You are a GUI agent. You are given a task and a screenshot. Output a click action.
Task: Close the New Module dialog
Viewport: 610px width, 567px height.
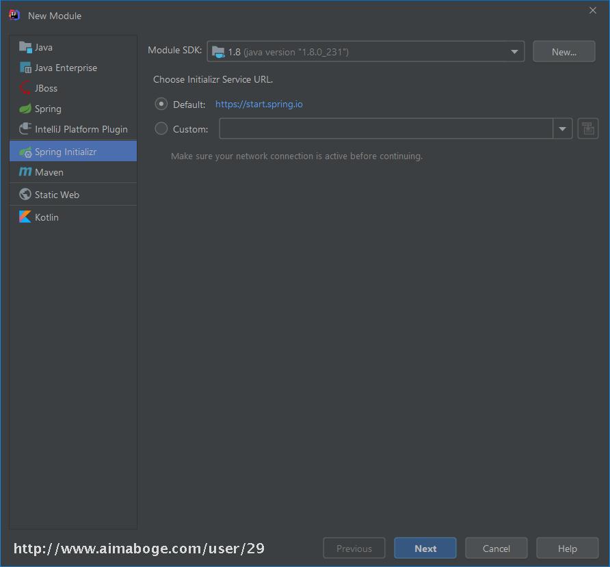pyautogui.click(x=592, y=10)
